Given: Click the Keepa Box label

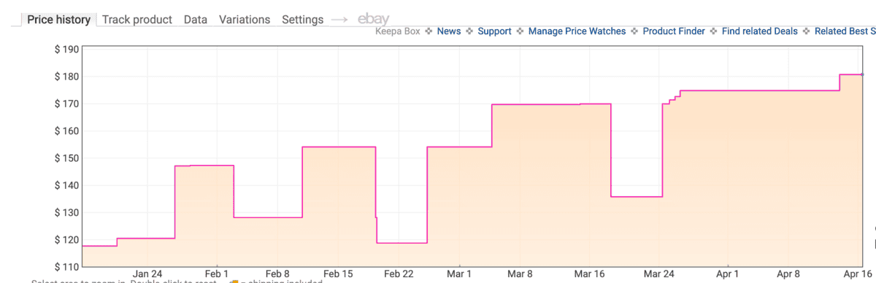Looking at the screenshot, I should click(x=398, y=31).
